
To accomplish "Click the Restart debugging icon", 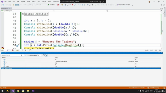I will coord(75,5).
